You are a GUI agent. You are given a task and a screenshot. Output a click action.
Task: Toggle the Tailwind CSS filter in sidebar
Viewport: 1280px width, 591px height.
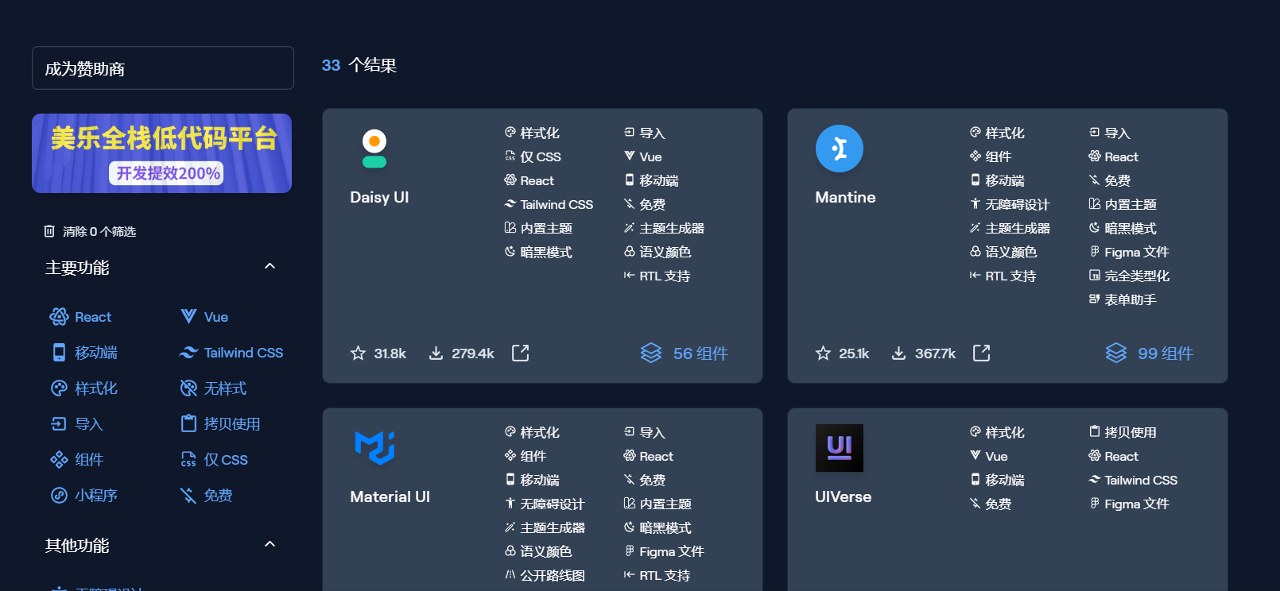click(x=231, y=353)
